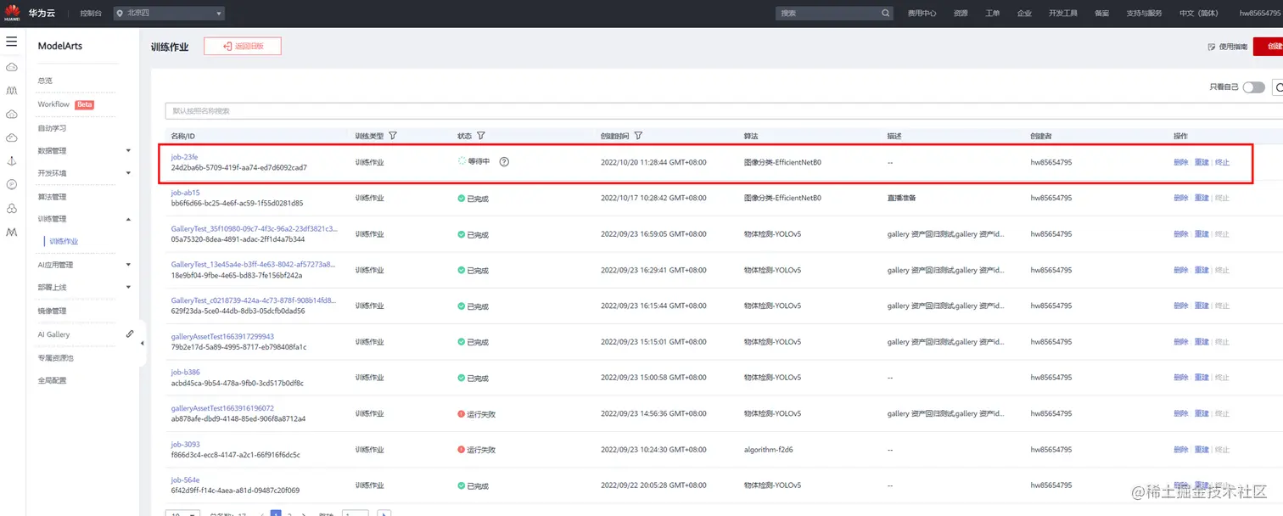Image resolution: width=1283 pixels, height=516 pixels.
Task: Click the red failed icon for job-3093
Action: 461,450
